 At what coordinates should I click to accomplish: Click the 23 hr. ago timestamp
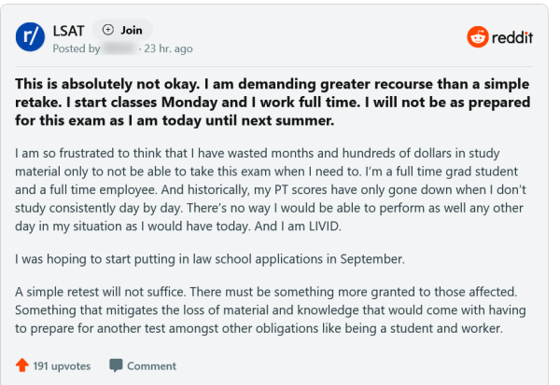pos(168,48)
